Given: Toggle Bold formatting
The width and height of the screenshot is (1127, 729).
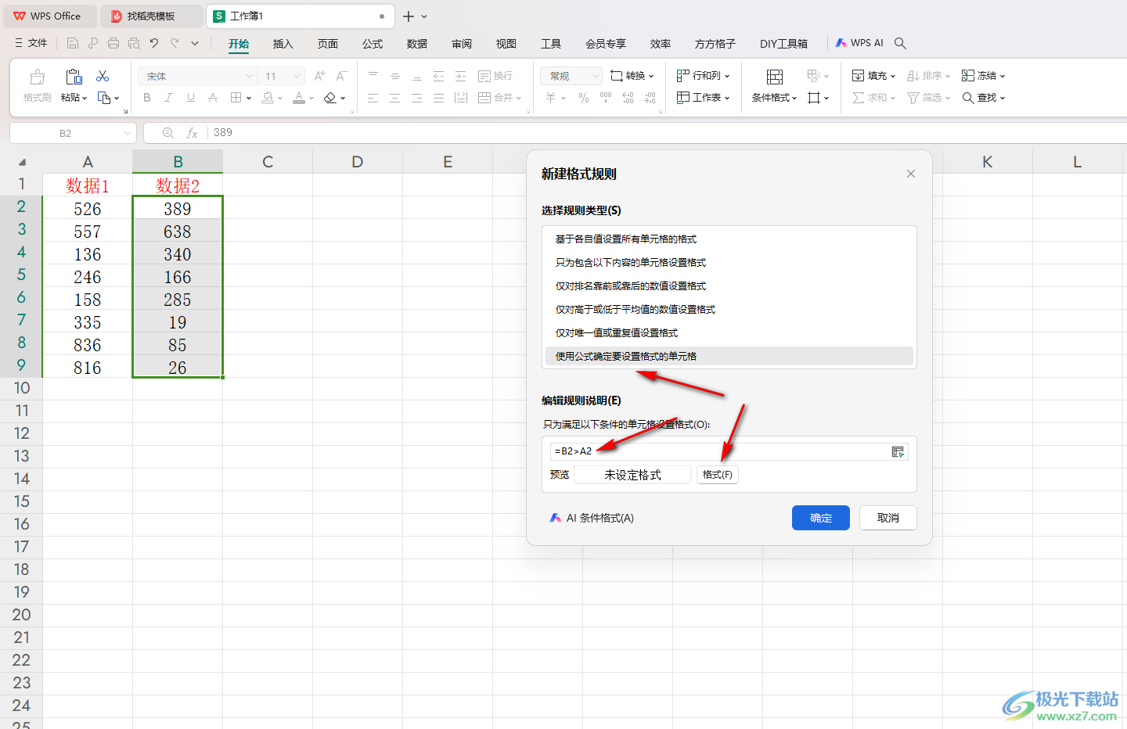Looking at the screenshot, I should [x=147, y=98].
